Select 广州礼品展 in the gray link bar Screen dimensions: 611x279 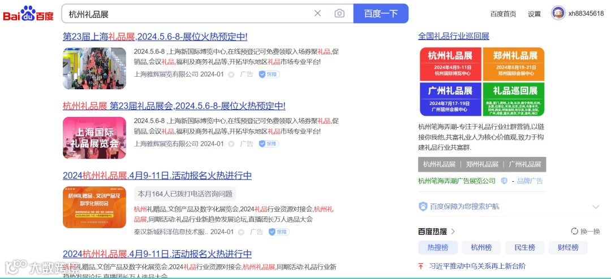(x=525, y=164)
